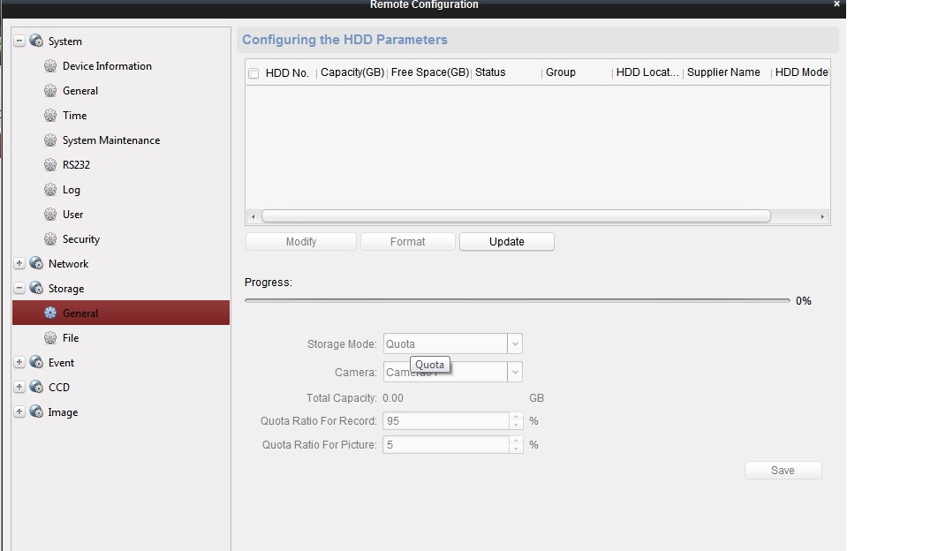
Task: Click the User settings gear icon
Action: pos(50,215)
